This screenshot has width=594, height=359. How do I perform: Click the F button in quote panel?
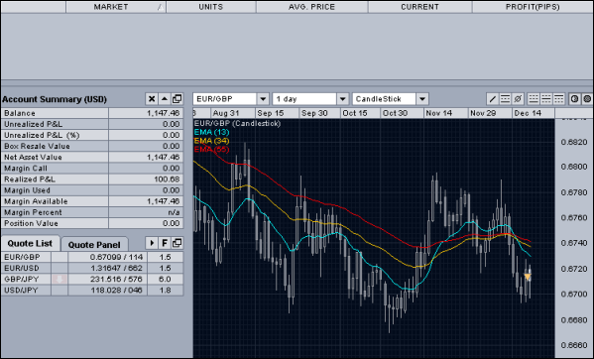point(165,243)
